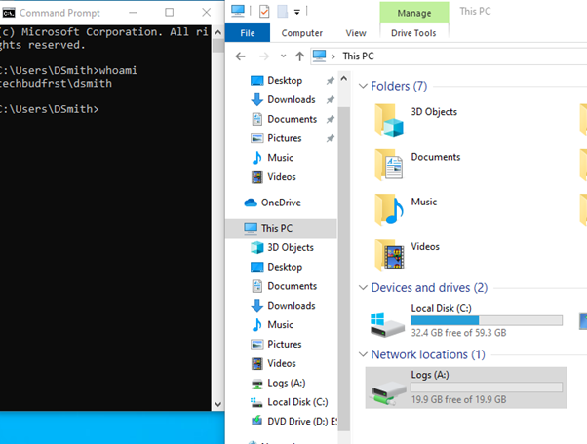Click the Properties icon in quick access toolbar
Image resolution: width=587 pixels, height=444 pixels.
coord(263,12)
